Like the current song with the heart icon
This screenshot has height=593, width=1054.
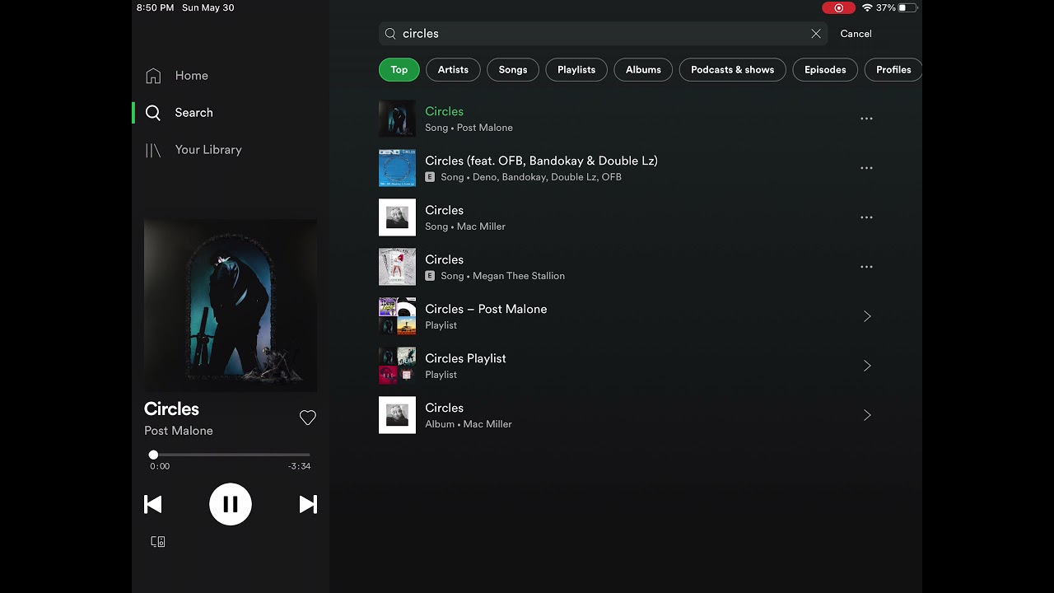click(308, 418)
